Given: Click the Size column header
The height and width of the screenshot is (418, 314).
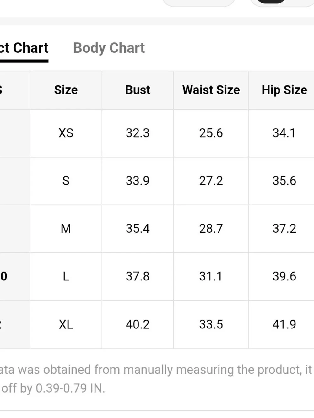Looking at the screenshot, I should point(66,90).
